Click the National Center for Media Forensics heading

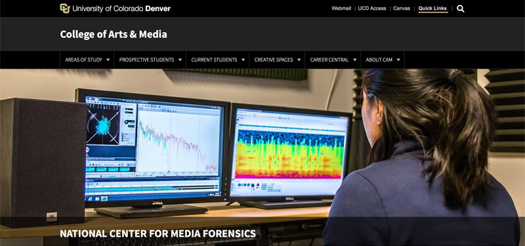157,234
